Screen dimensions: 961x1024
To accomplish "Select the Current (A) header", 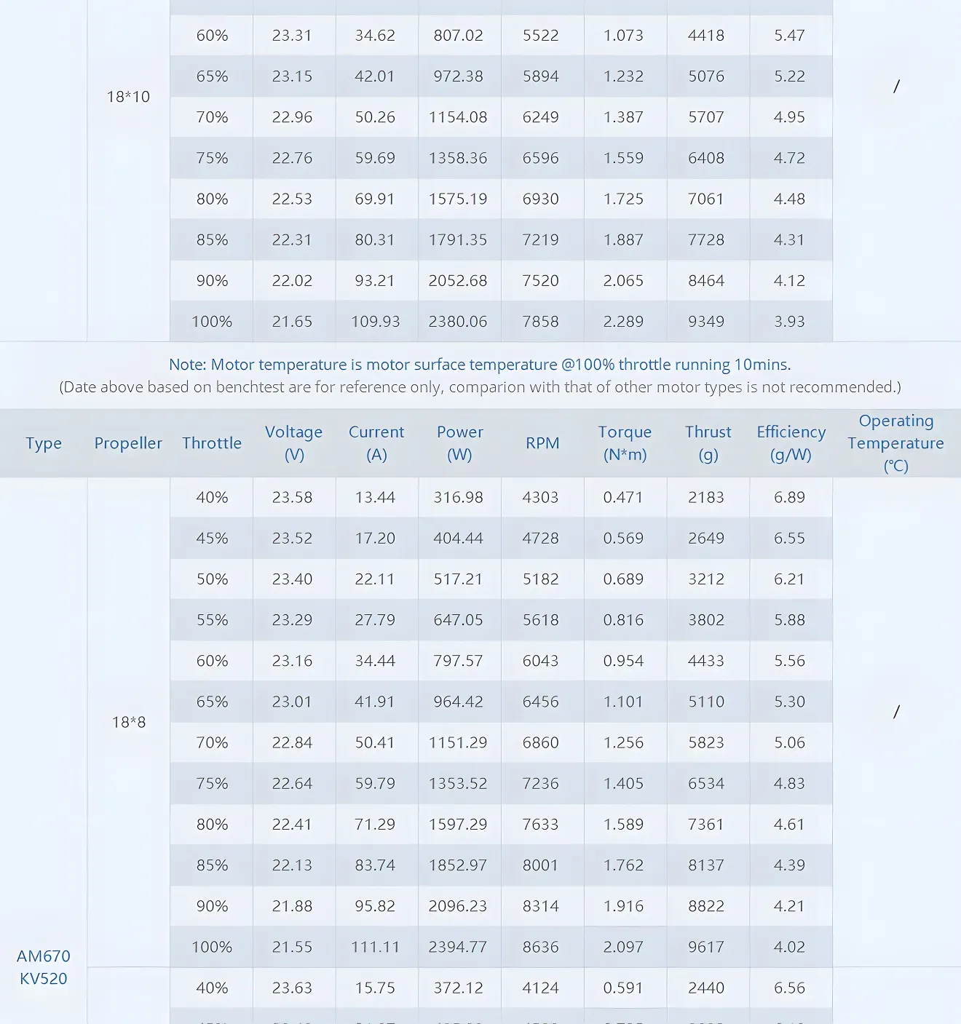I will pyautogui.click(x=376, y=443).
